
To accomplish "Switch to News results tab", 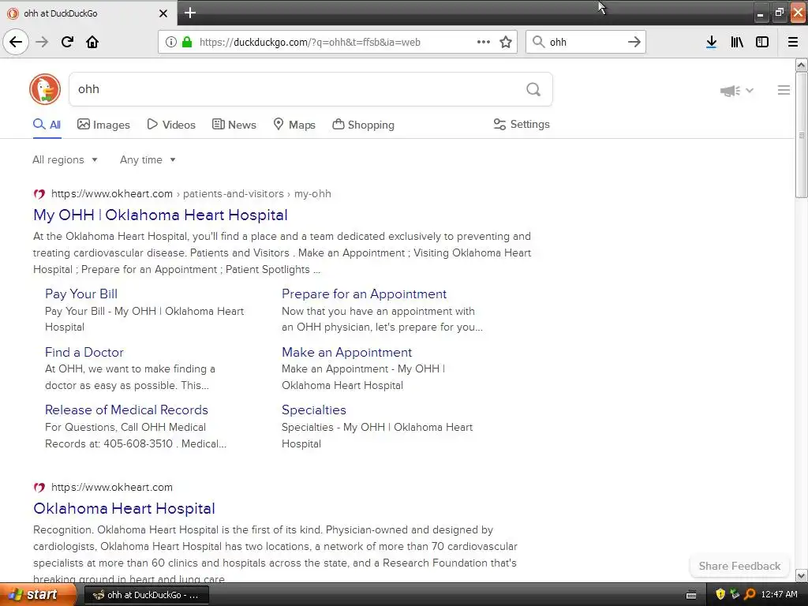I will point(234,125).
